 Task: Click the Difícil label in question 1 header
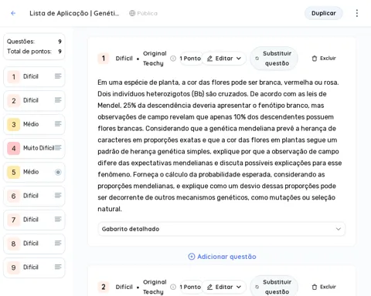pyautogui.click(x=124, y=59)
